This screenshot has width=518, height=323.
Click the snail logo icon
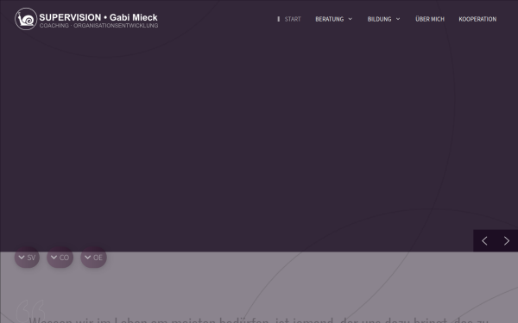point(26,19)
